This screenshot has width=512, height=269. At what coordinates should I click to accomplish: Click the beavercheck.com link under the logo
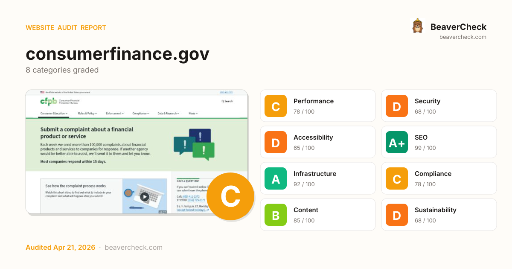tap(463, 37)
